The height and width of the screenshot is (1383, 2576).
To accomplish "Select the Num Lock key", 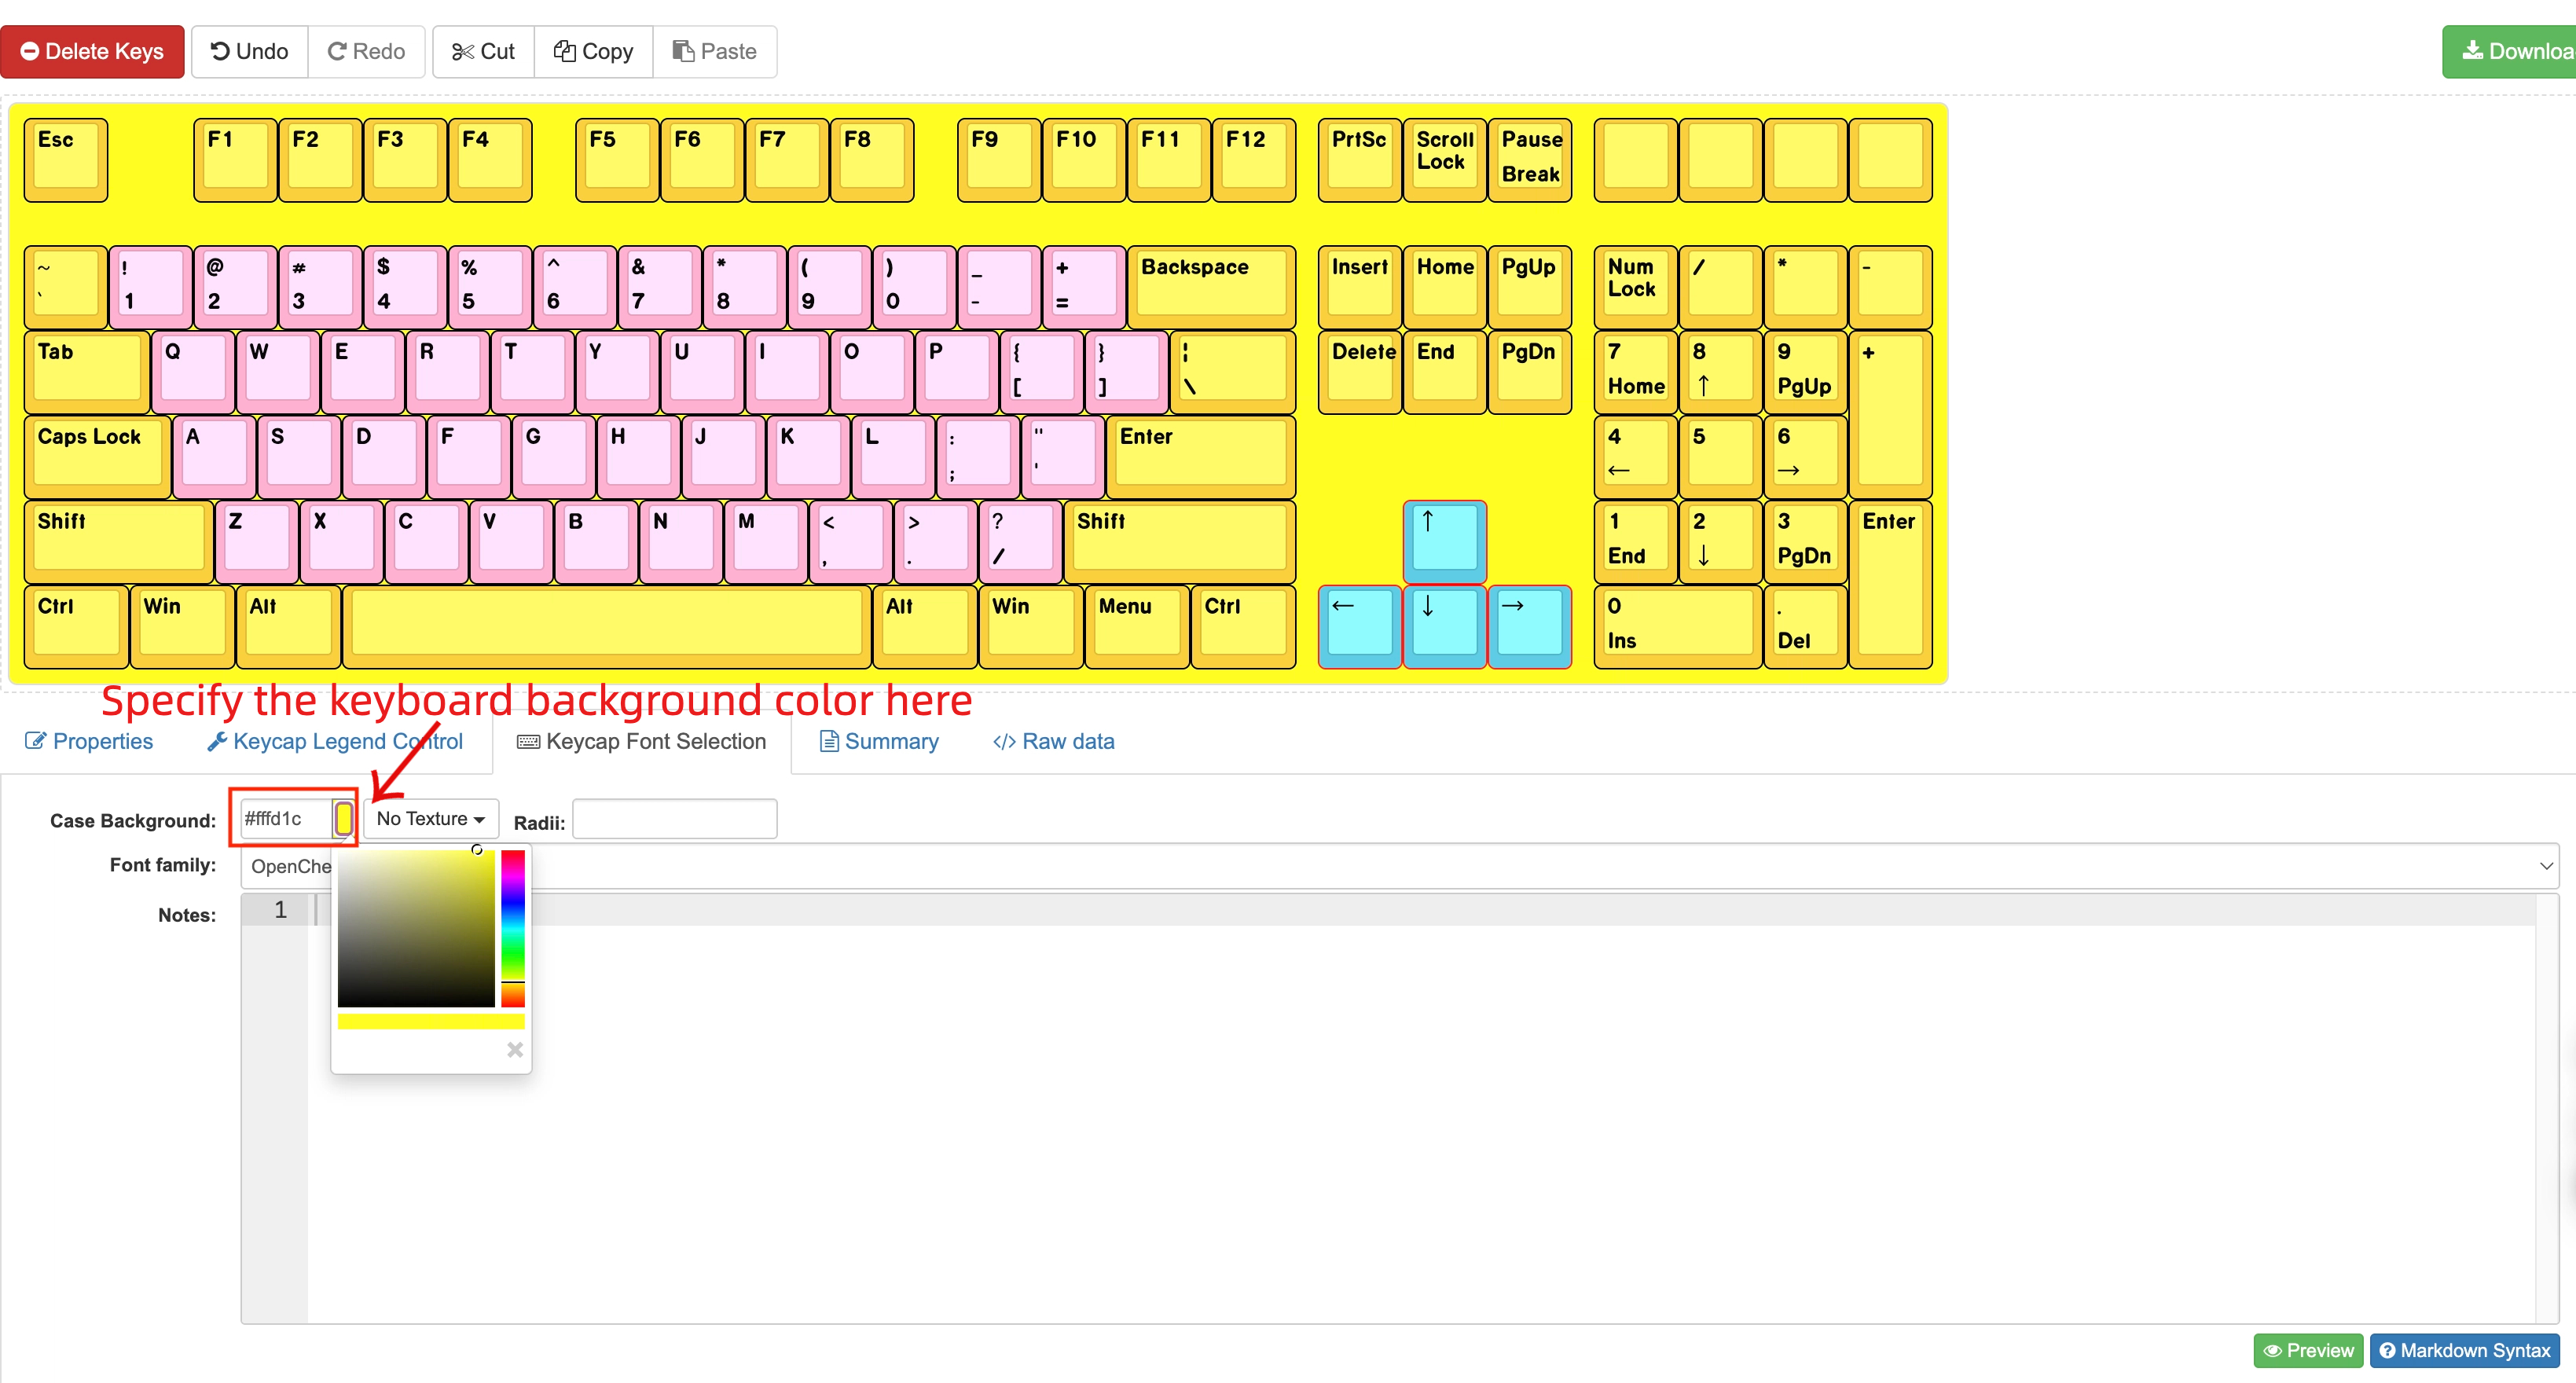I will click(x=1636, y=288).
